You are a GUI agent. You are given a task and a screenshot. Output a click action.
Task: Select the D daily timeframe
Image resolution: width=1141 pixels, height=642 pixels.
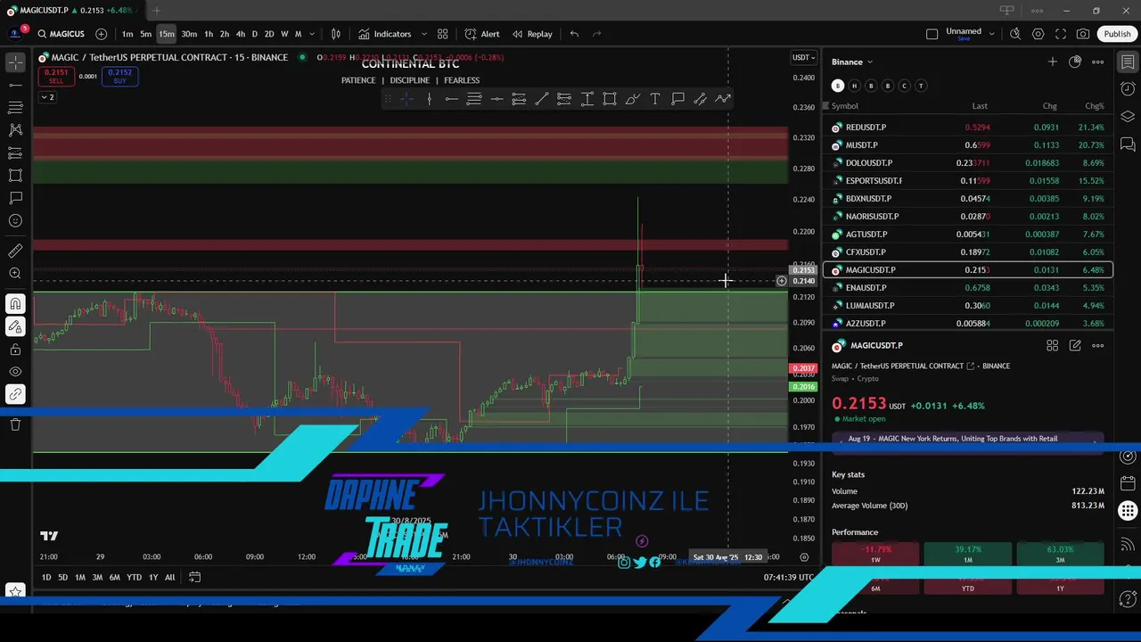255,34
